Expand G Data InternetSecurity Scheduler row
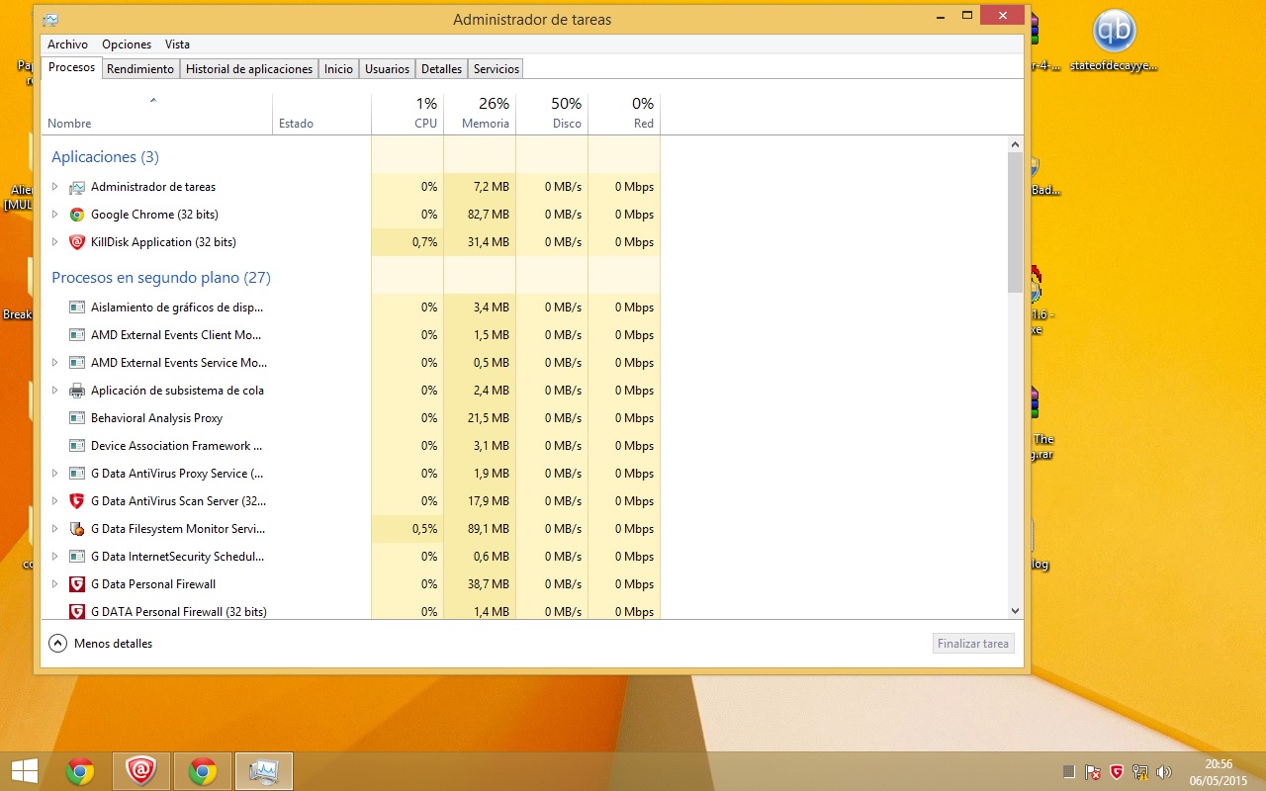Viewport: 1266px width, 791px height. [55, 557]
